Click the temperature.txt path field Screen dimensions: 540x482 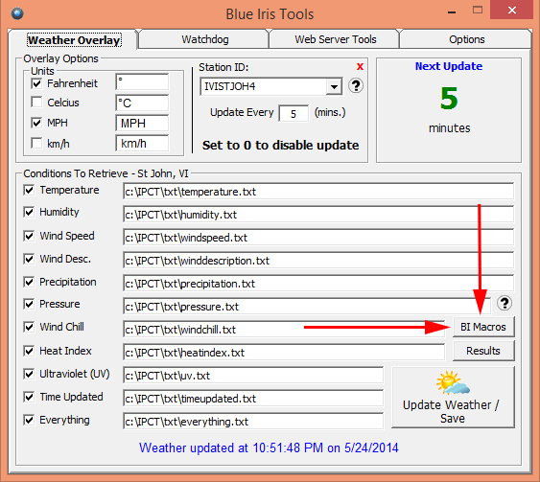(318, 192)
